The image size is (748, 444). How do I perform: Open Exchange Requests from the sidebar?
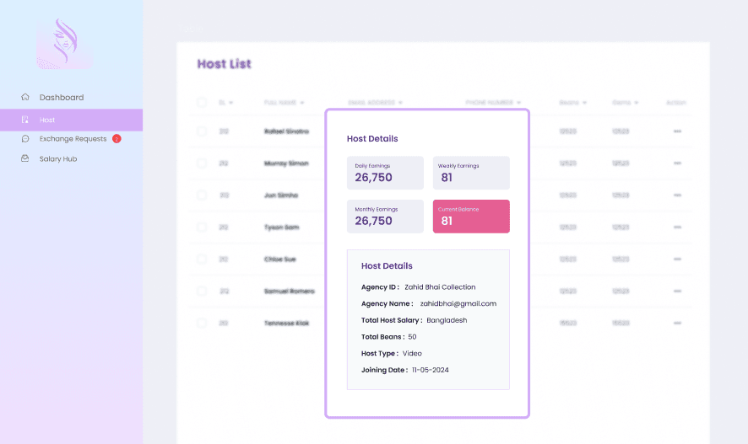[73, 138]
